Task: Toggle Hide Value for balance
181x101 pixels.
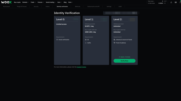Action: 151,3
